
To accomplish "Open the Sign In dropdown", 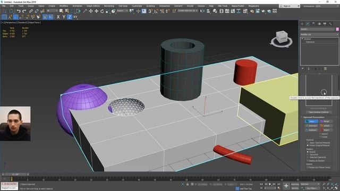I will click(290, 6).
